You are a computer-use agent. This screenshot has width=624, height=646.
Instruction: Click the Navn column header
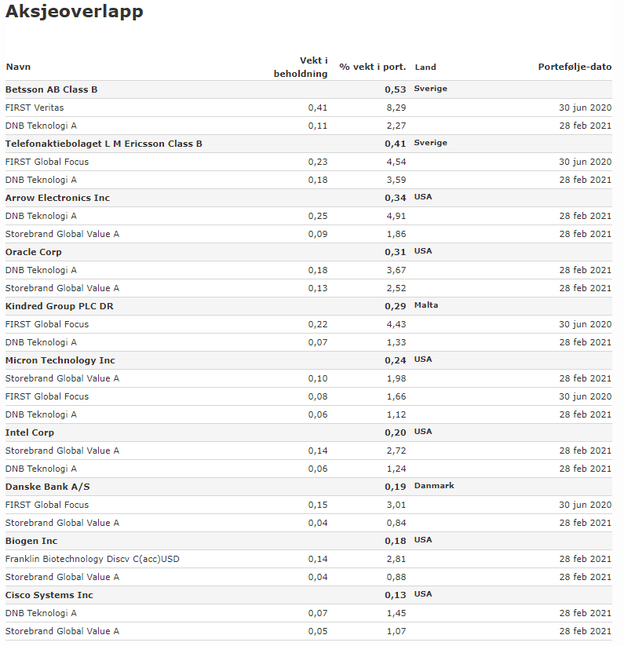tap(18, 67)
